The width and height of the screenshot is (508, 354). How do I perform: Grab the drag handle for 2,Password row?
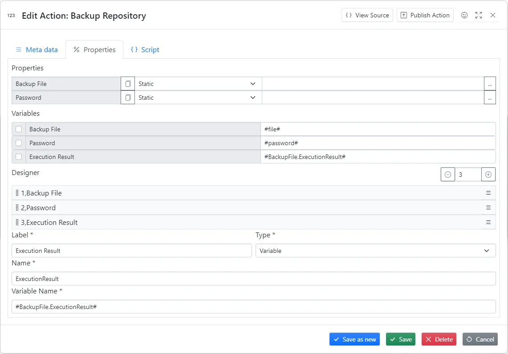tap(17, 208)
